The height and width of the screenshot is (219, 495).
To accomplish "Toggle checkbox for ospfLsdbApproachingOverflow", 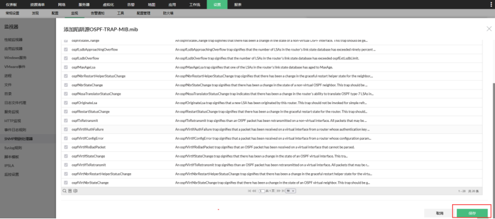I will (66, 49).
